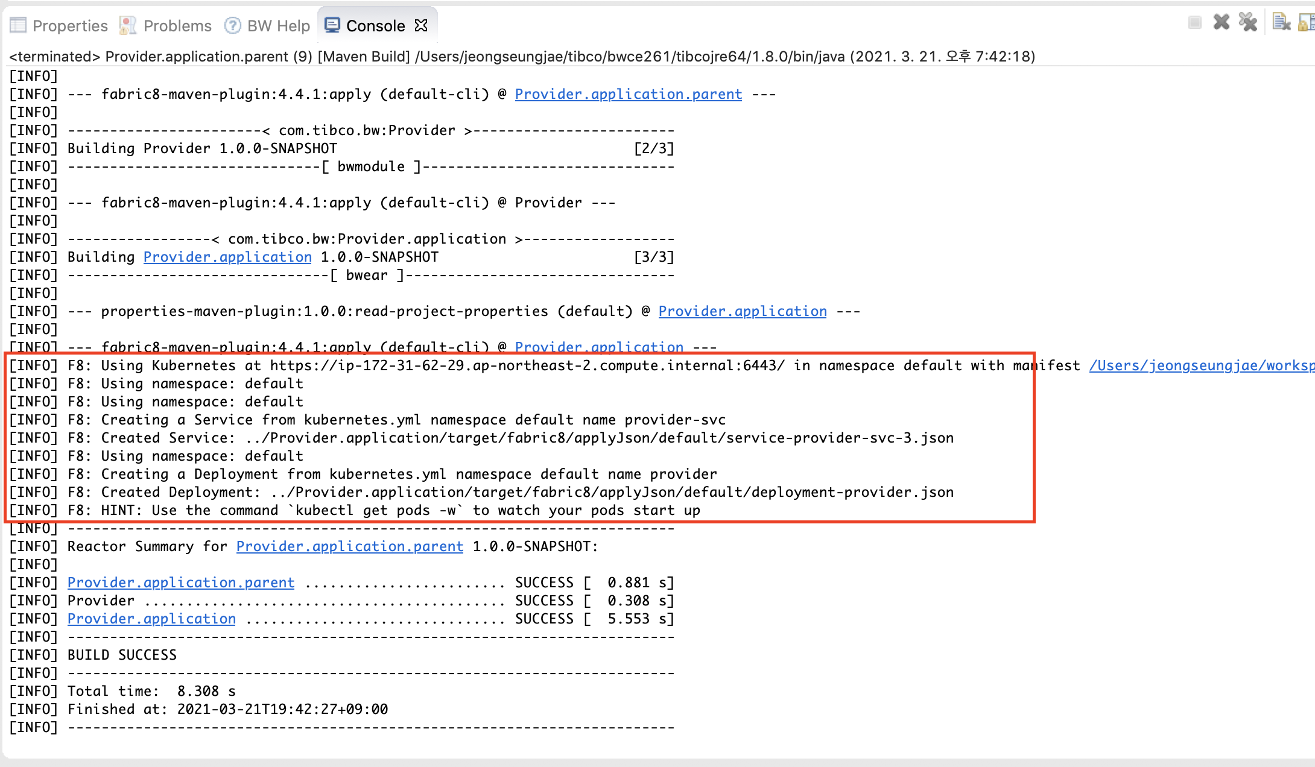Click Remove Launch single X icon
The image size is (1315, 767).
1222,22
